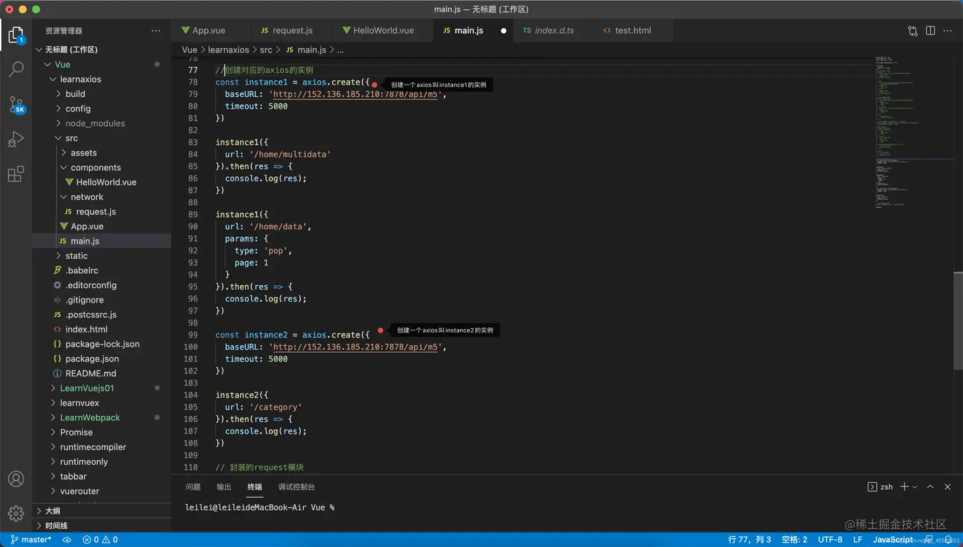Open the Search view in activity bar
This screenshot has height=547, width=963.
coord(16,69)
